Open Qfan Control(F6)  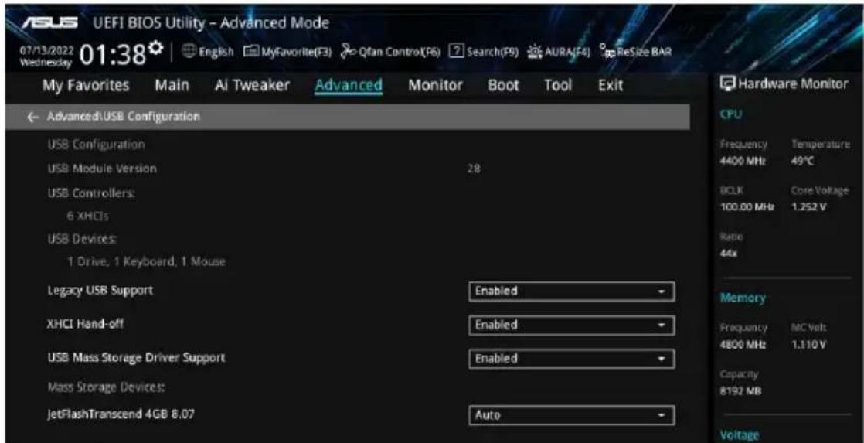(x=390, y=53)
